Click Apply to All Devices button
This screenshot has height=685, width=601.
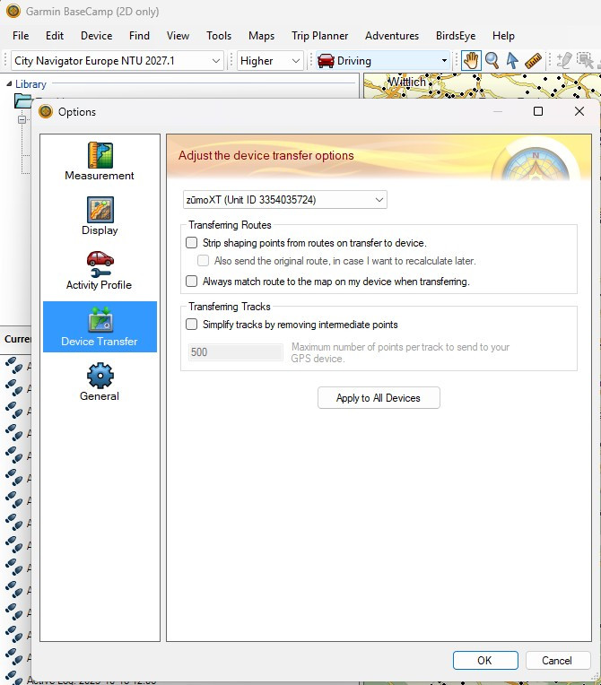379,397
